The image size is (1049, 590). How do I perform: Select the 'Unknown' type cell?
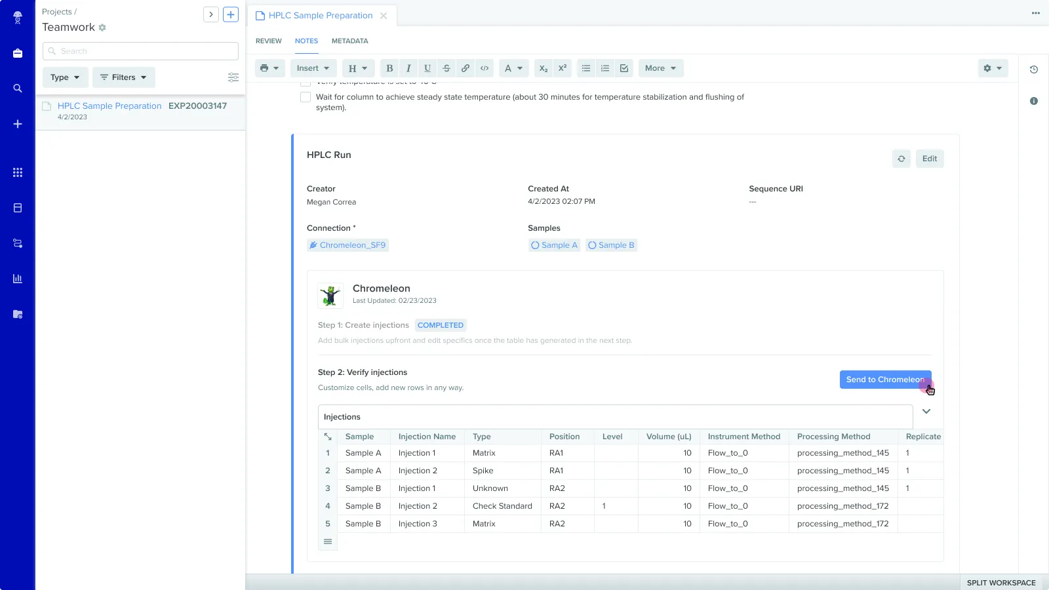[503, 488]
